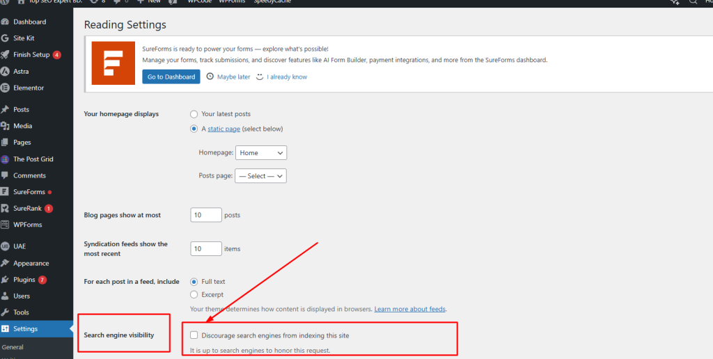Click the 'Go to Dashboard' button

171,77
